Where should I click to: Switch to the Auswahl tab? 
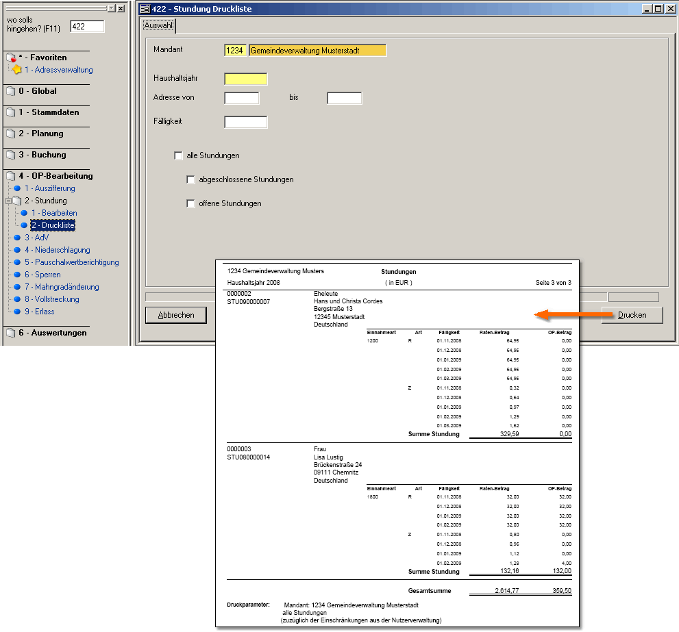click(159, 26)
